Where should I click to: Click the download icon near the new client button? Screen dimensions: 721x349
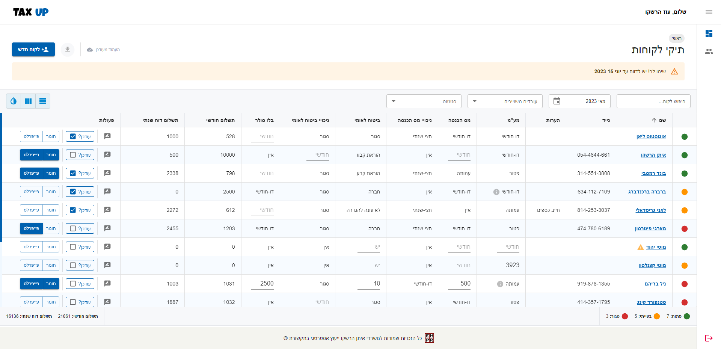pyautogui.click(x=68, y=50)
